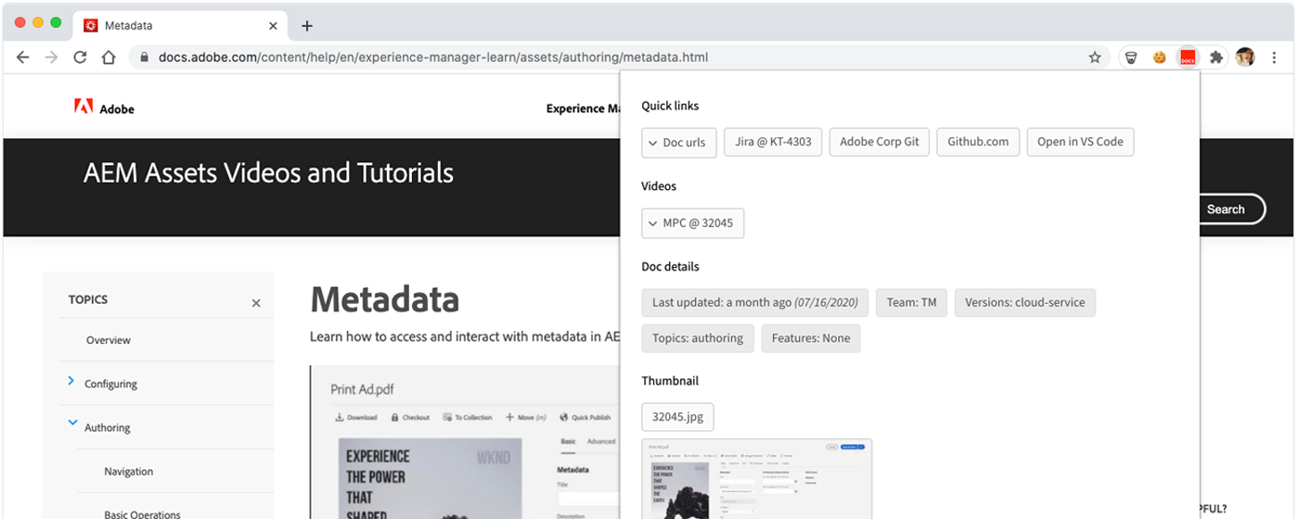Bookmark page with the star icon
This screenshot has width=1299, height=519.
coord(1095,57)
